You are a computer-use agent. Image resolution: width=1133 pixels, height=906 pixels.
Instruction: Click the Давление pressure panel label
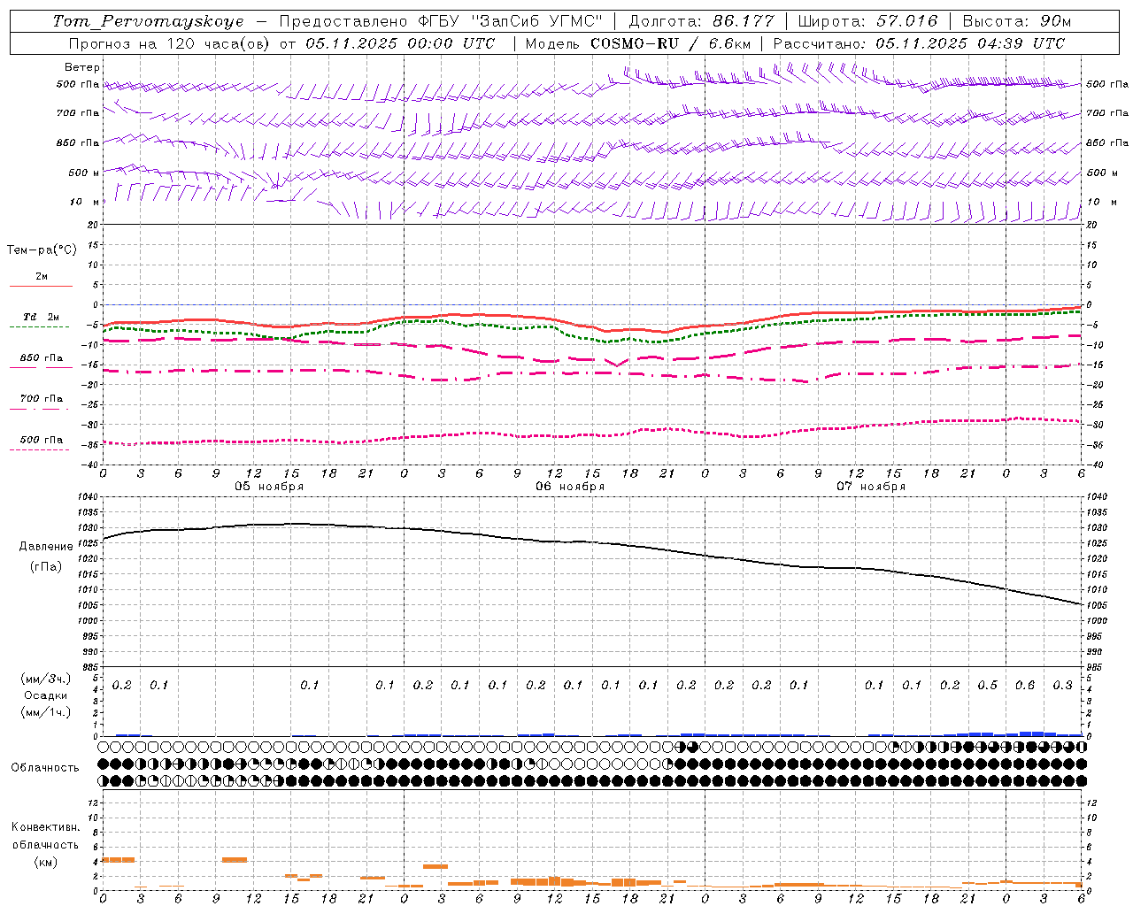click(x=46, y=547)
